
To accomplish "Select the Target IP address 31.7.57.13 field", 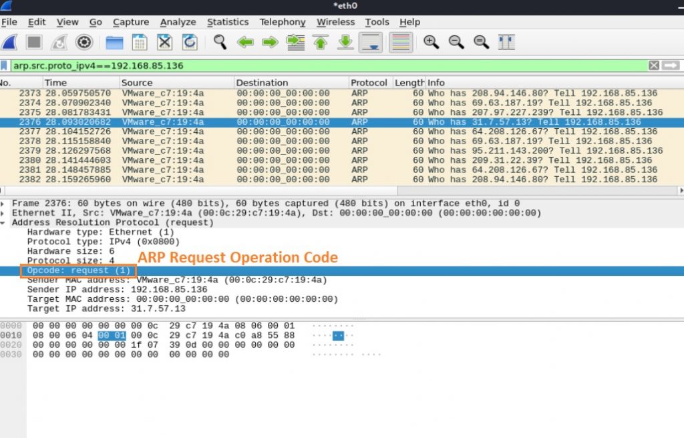I will [106, 309].
